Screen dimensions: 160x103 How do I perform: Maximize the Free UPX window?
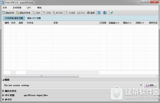point(148,2)
